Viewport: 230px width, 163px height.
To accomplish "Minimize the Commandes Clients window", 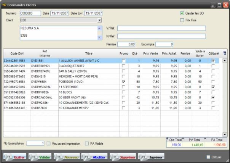I will pyautogui.click(x=213, y=5).
